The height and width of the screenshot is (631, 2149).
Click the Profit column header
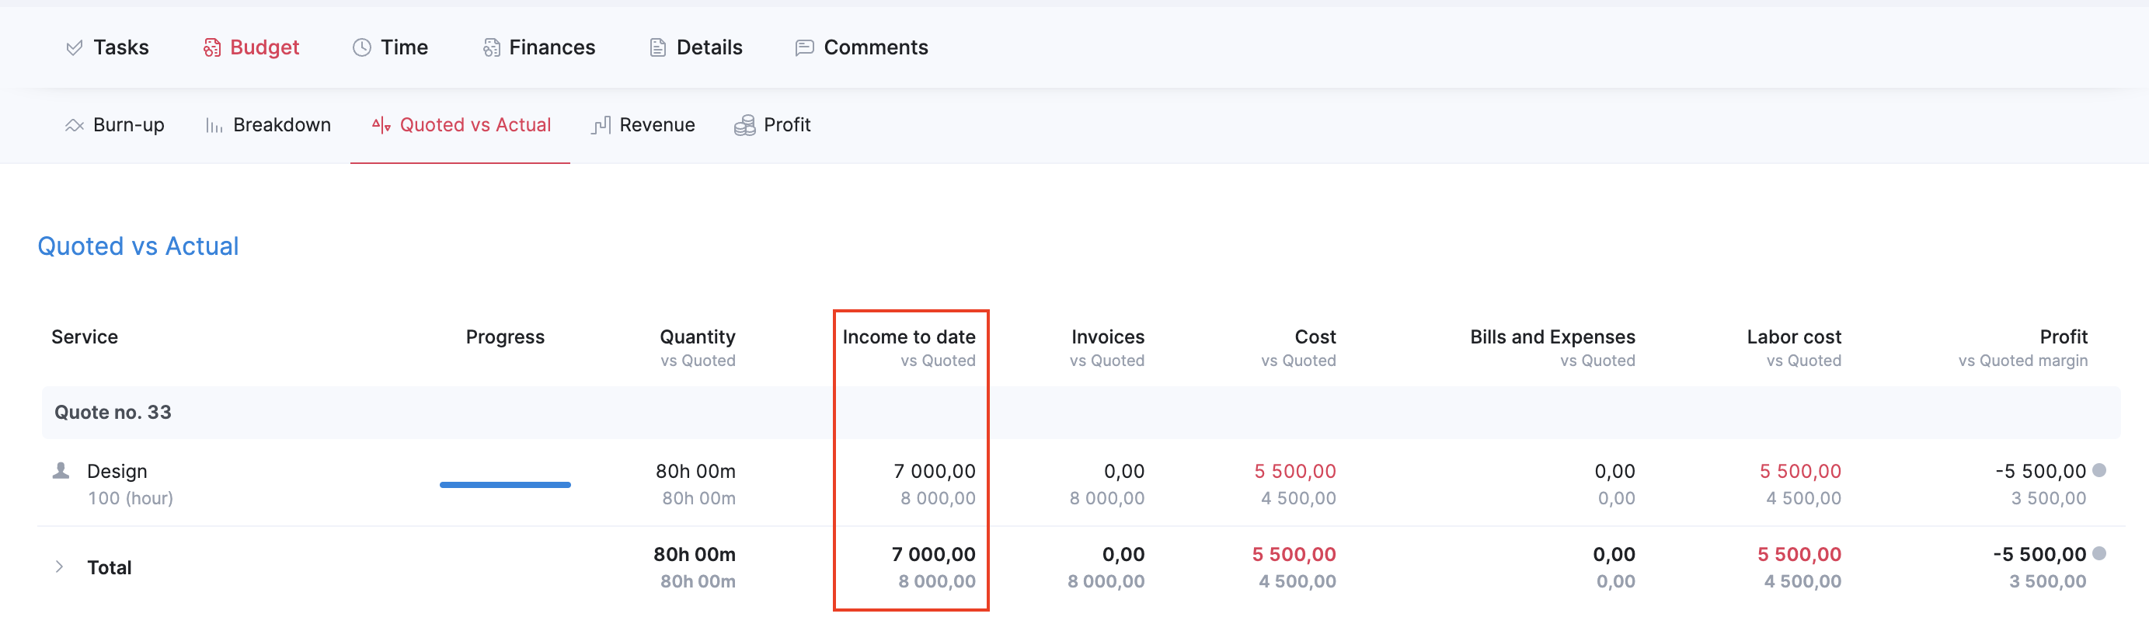pyautogui.click(x=2064, y=337)
